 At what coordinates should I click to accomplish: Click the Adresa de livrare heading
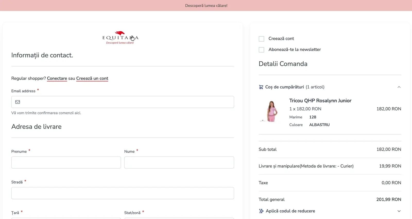pyautogui.click(x=37, y=127)
